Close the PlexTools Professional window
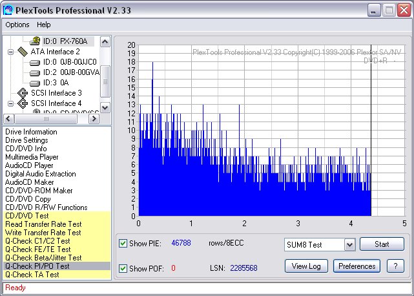 404,10
